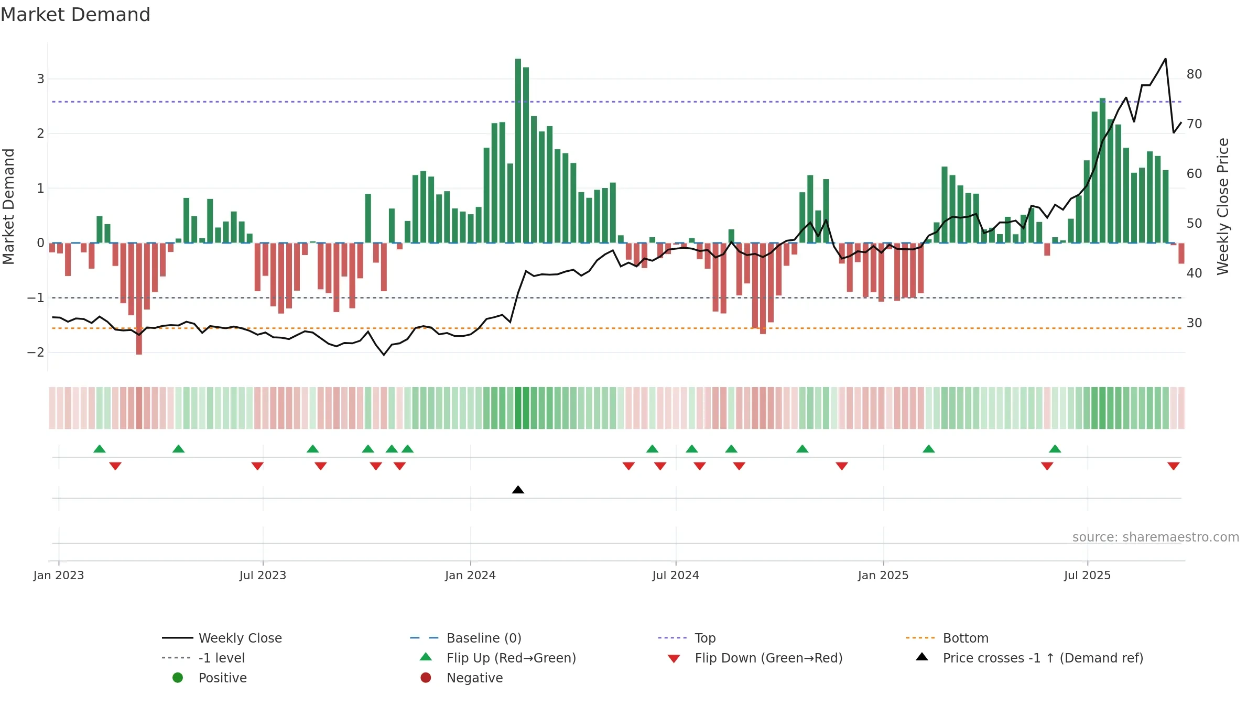Click the '−1' tick on the demand axis
The height and width of the screenshot is (707, 1258).
(36, 297)
